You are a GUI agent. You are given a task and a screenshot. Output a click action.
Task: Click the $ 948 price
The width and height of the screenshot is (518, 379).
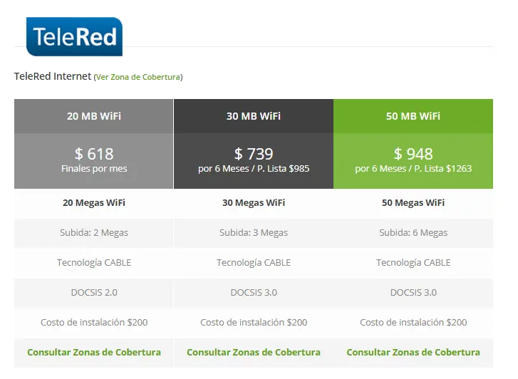(x=413, y=154)
